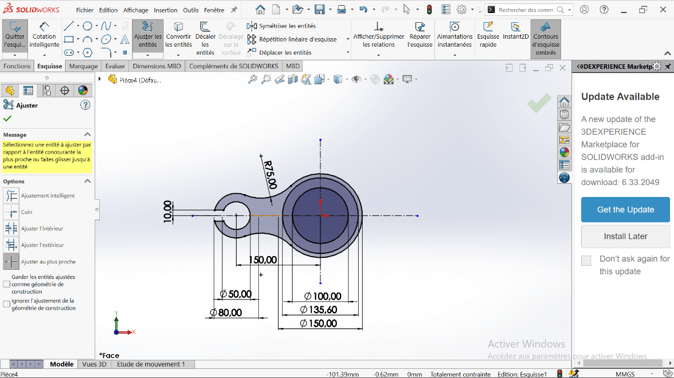Tick Don't ask again for this update
The height and width of the screenshot is (378, 674).
586,261
